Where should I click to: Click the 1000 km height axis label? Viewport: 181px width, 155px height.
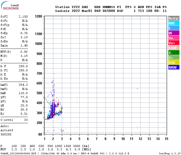[x=39, y=44]
